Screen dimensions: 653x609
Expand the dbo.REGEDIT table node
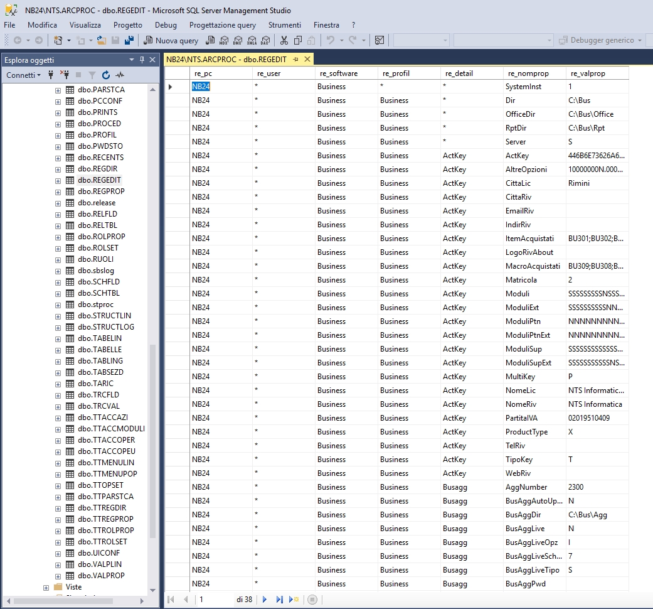[x=58, y=180]
